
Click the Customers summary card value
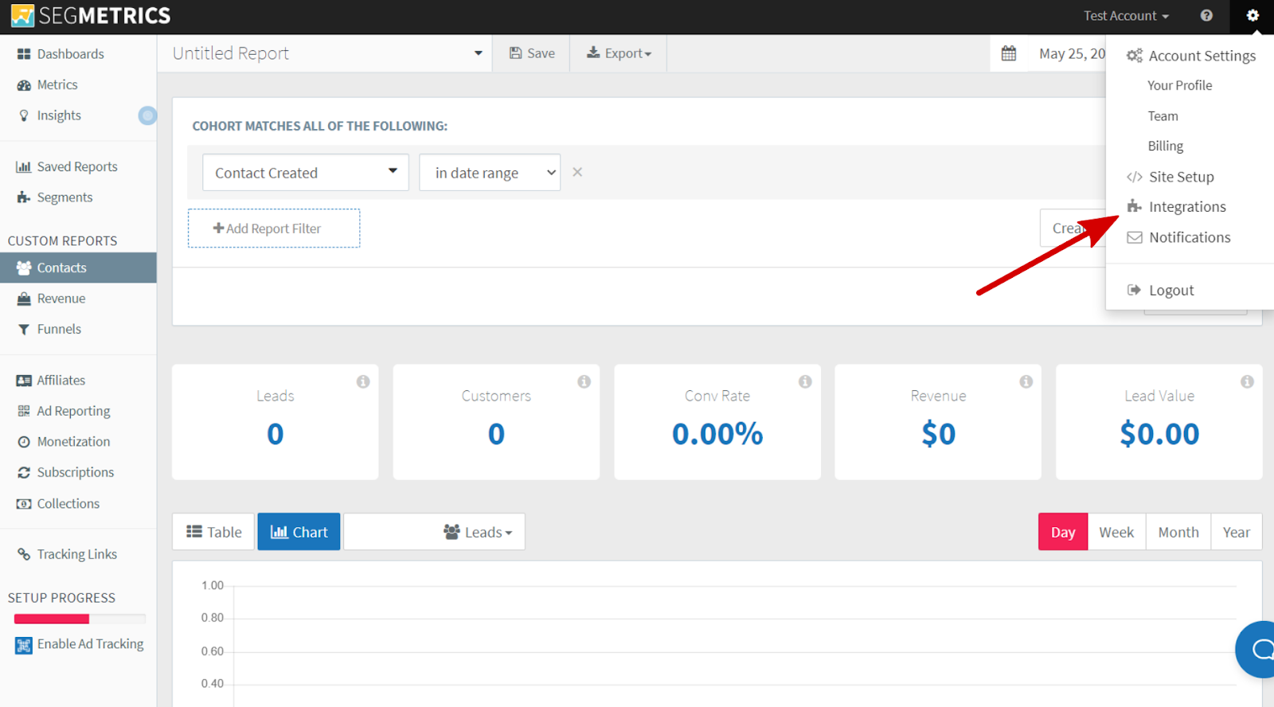496,434
